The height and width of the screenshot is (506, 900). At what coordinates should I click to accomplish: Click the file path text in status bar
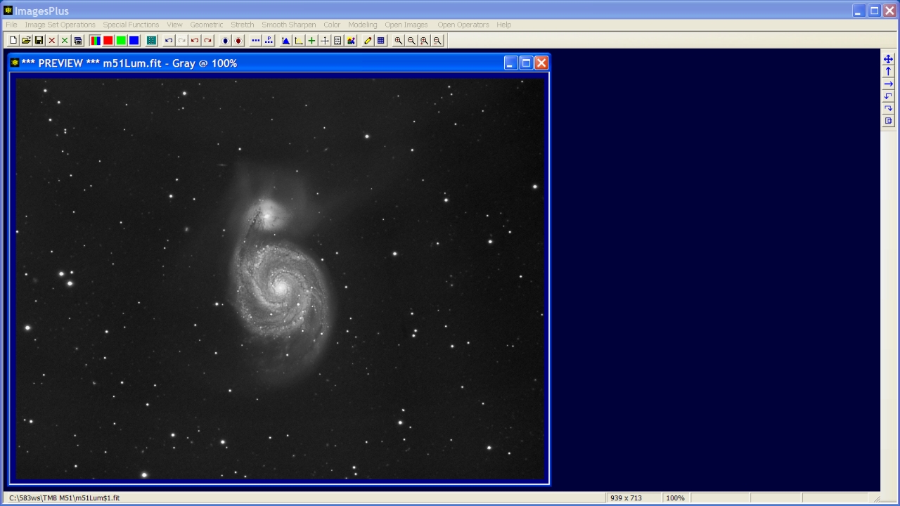64,498
